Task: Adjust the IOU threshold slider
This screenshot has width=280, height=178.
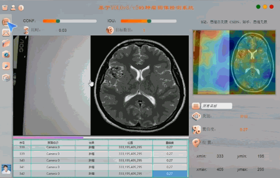Action: 148,21
